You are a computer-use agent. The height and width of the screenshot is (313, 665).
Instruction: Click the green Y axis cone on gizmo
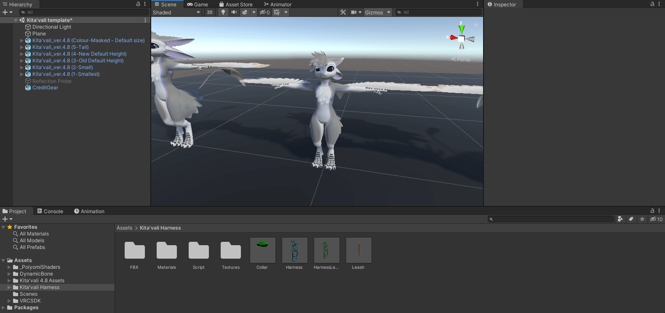[x=462, y=30]
